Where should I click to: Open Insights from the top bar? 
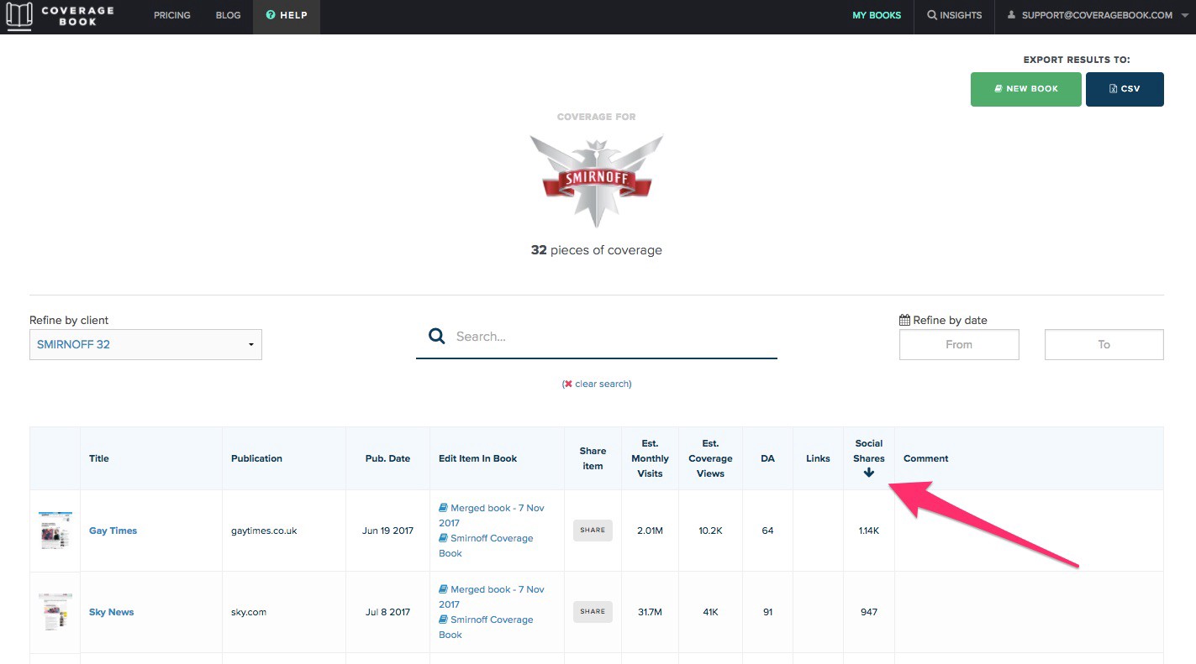(954, 15)
